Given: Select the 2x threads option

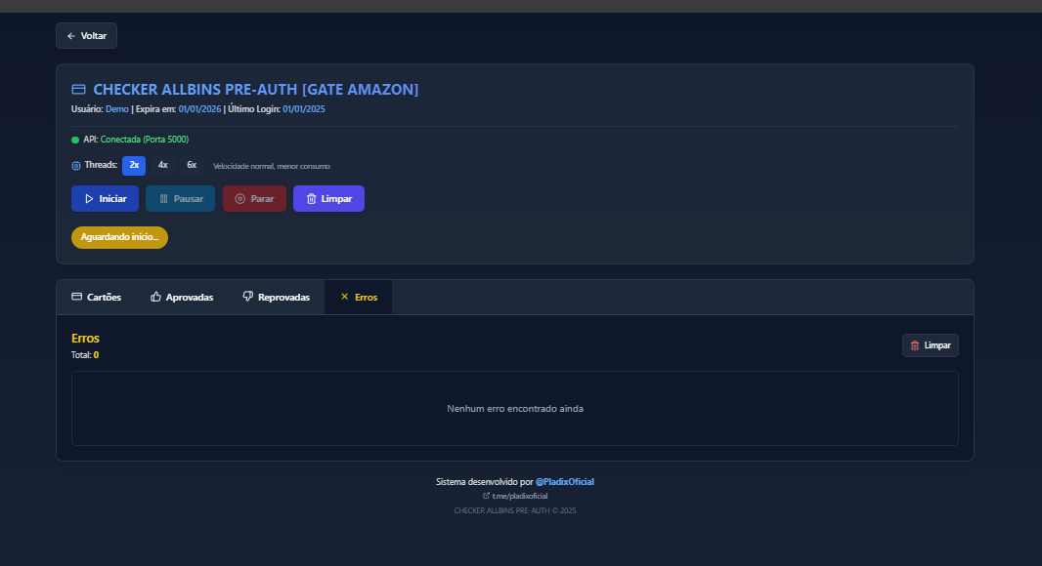Looking at the screenshot, I should click(x=134, y=165).
